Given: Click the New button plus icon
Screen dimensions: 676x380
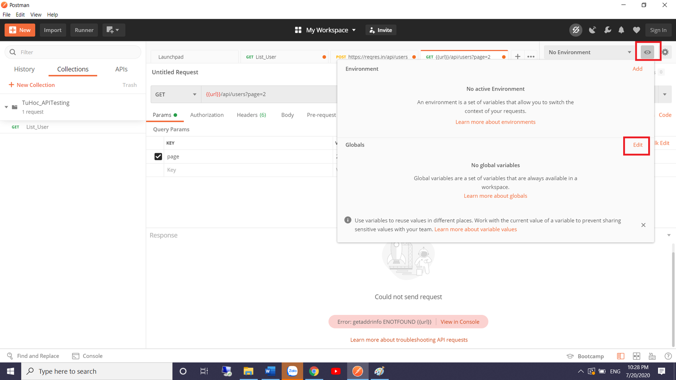Looking at the screenshot, I should click(x=13, y=30).
